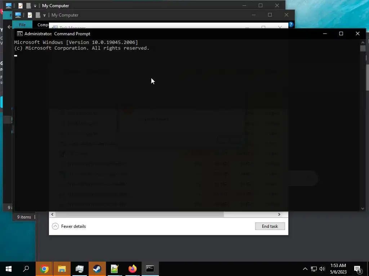Close the front My Computer window
Screen dimensions: 369x276
[286, 15]
